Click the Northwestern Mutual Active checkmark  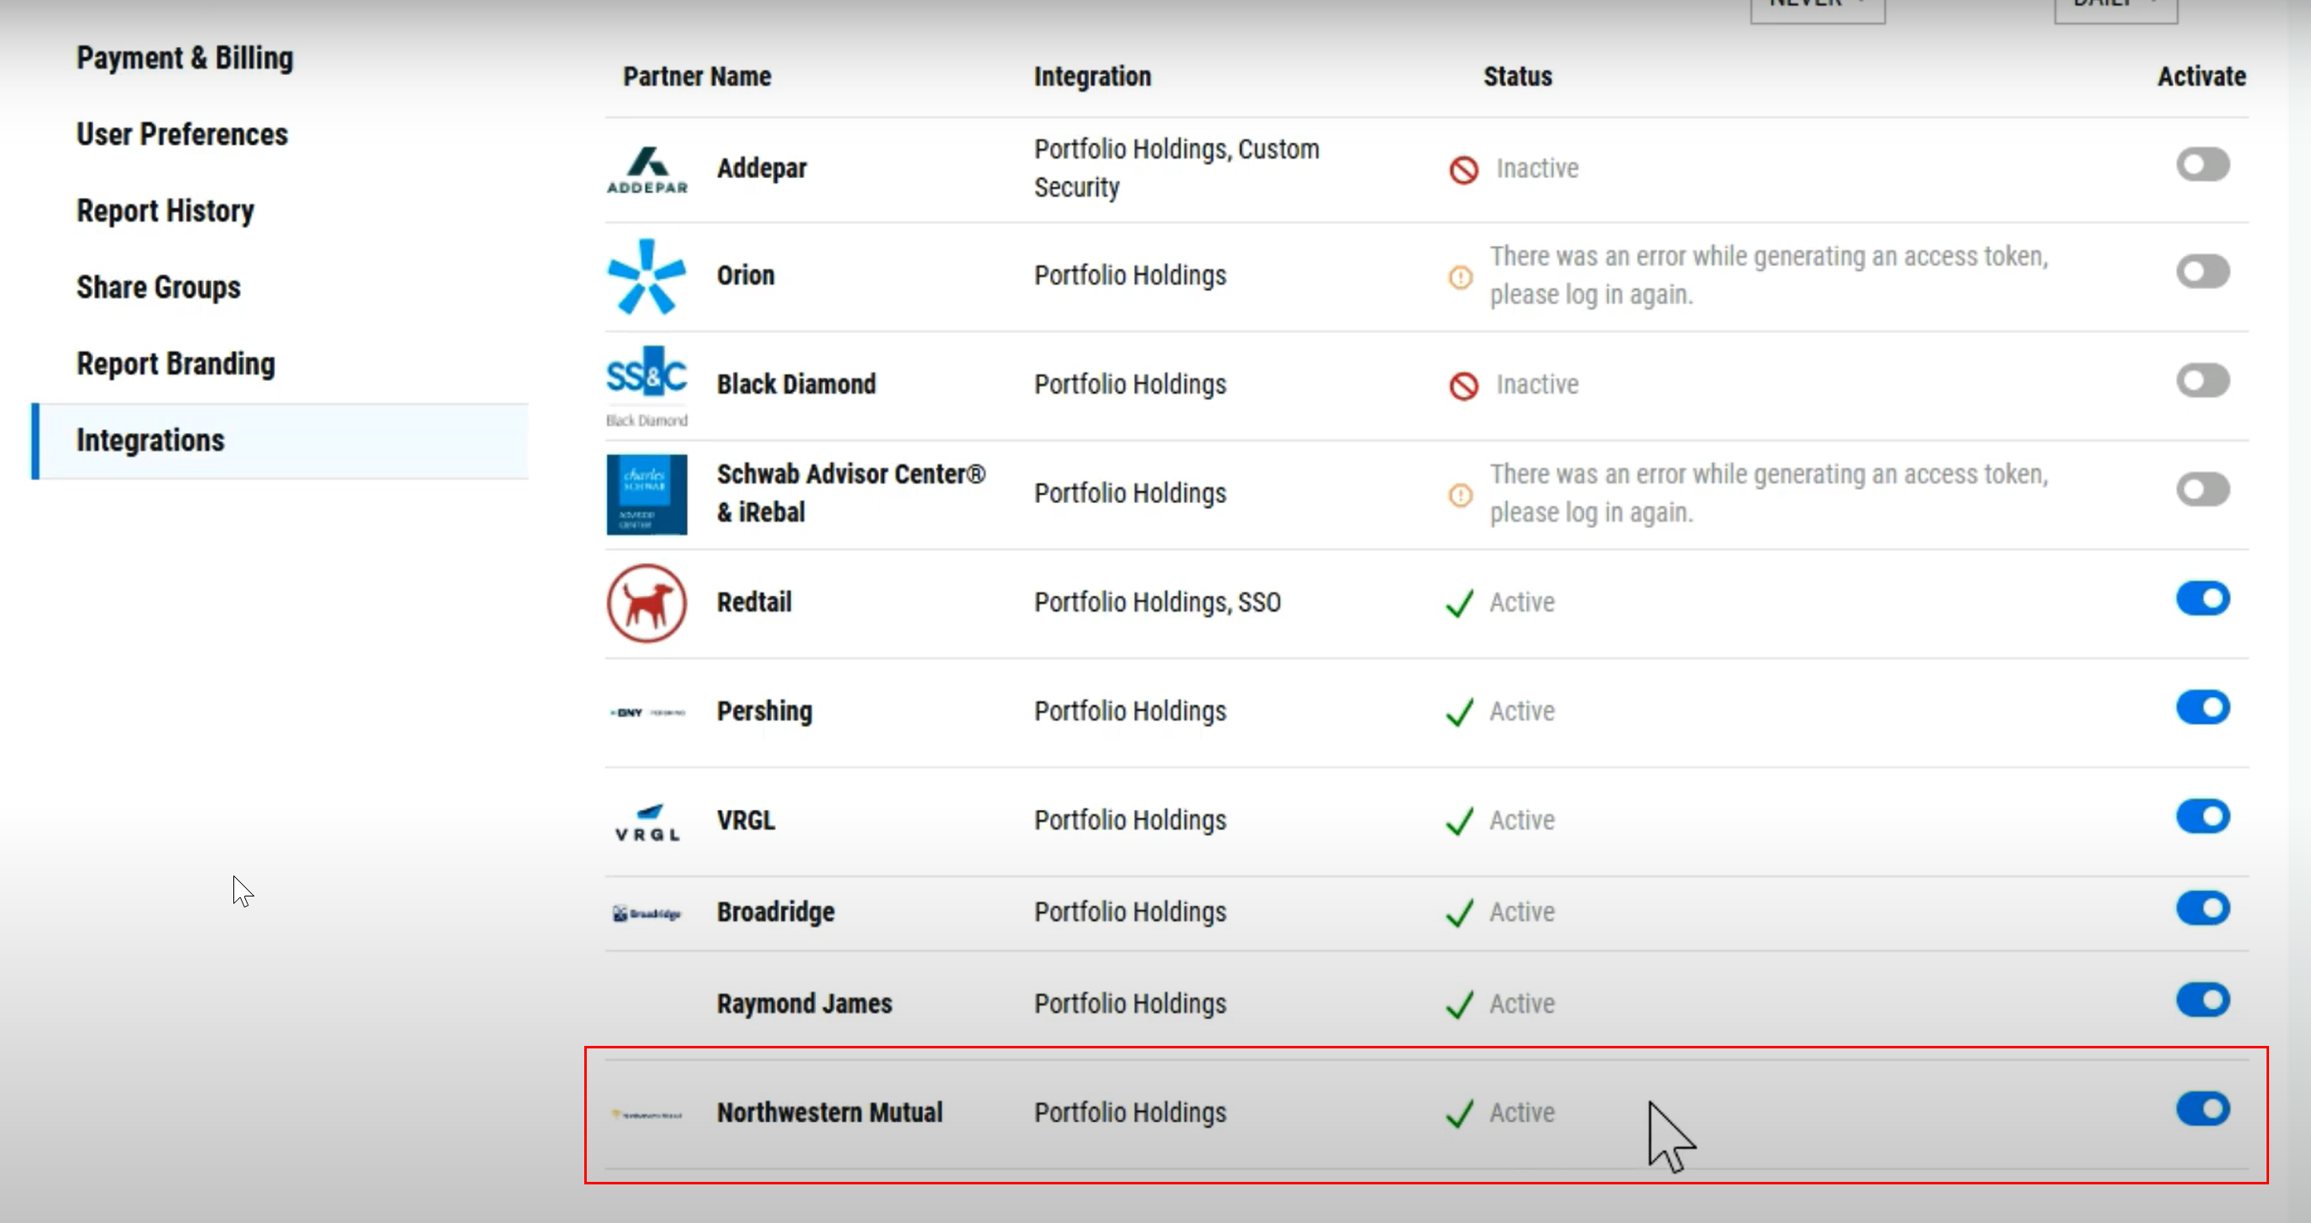point(1460,1115)
